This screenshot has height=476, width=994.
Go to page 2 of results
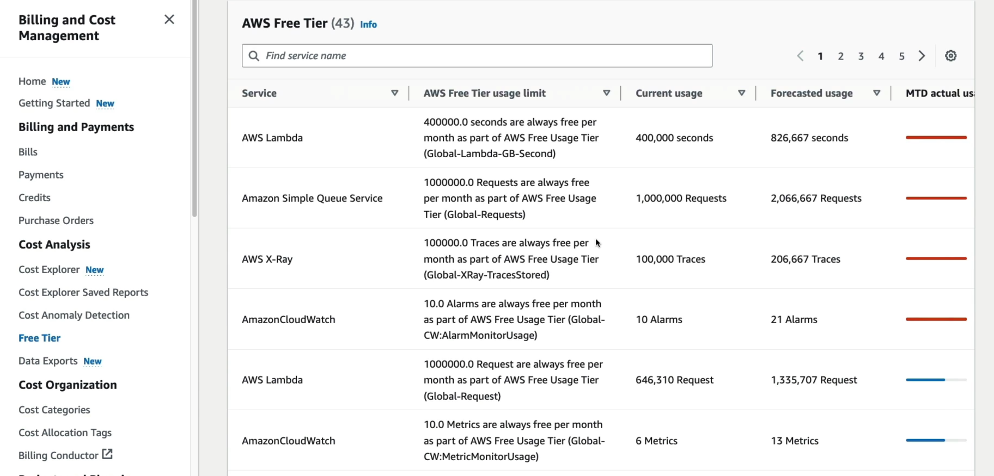pos(841,56)
